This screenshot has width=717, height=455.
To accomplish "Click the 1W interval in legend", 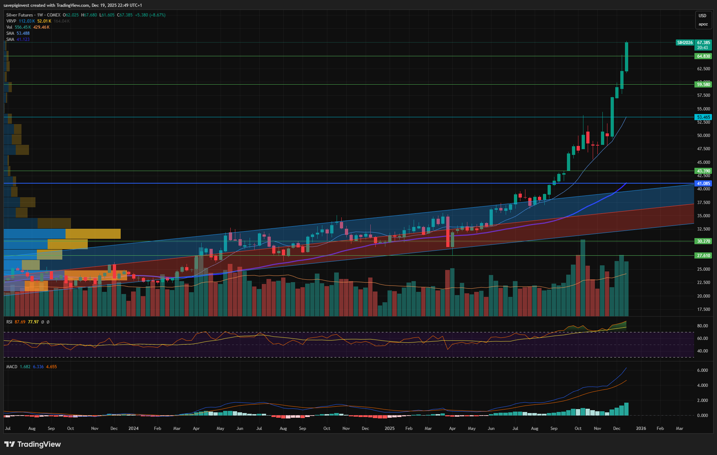I will (40, 15).
